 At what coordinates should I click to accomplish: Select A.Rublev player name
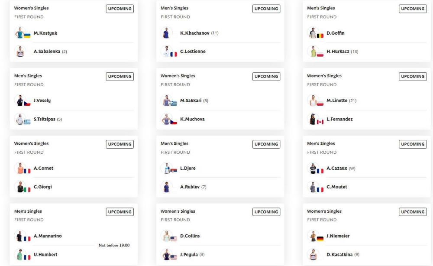point(190,187)
